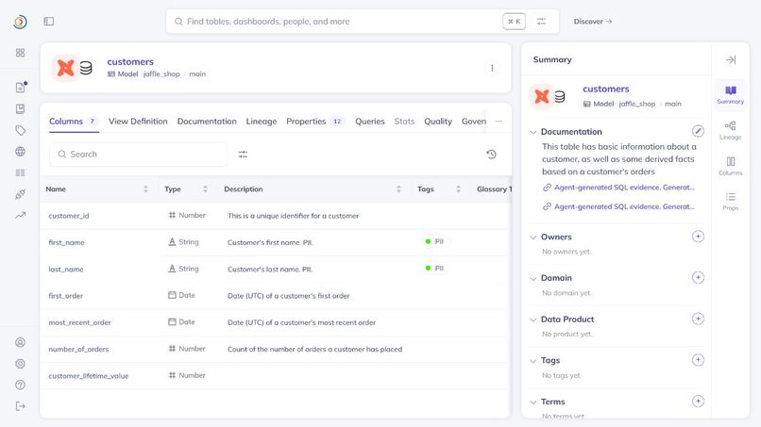Select the customer_id column row
Image resolution: width=761 pixels, height=427 pixels.
pyautogui.click(x=275, y=216)
